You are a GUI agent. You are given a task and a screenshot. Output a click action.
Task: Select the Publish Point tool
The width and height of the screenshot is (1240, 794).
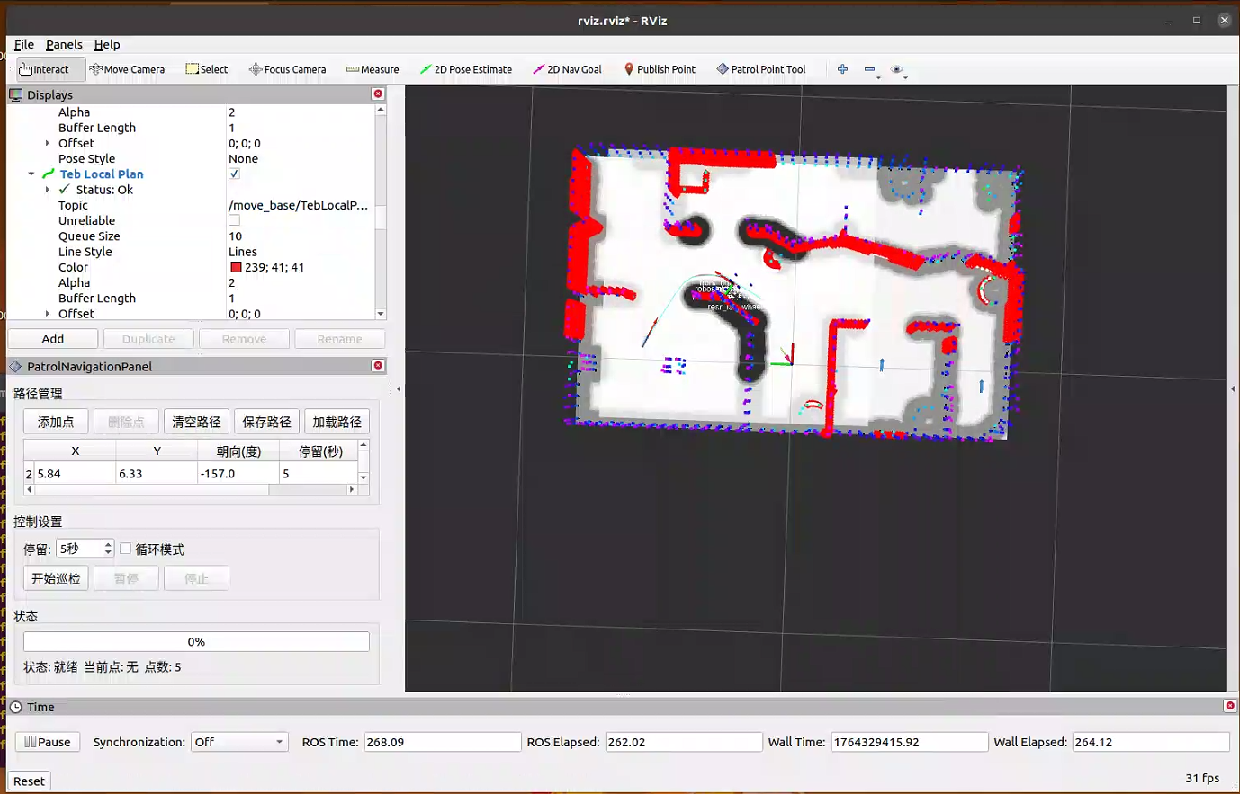pos(660,69)
